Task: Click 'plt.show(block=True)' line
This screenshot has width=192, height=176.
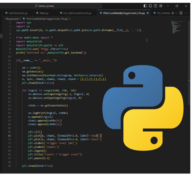Action: click(x=37, y=166)
